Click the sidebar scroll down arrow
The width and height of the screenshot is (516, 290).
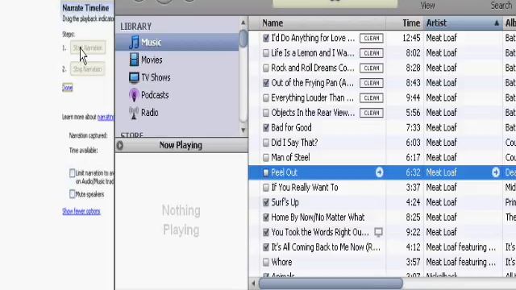click(x=243, y=130)
